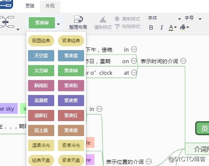Viewport: 209px width, 166px height.
Task: Apply the 清新红 theme
Action: point(41,116)
